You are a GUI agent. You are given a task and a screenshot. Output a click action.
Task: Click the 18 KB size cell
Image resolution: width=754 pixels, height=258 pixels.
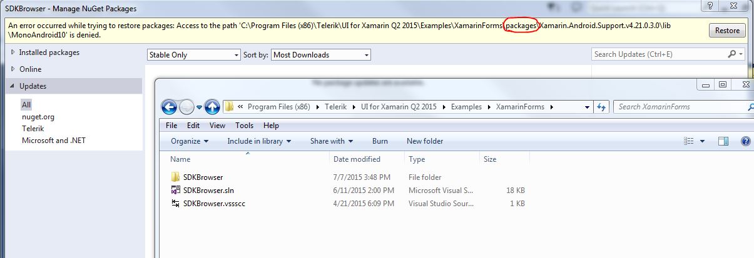click(x=515, y=191)
